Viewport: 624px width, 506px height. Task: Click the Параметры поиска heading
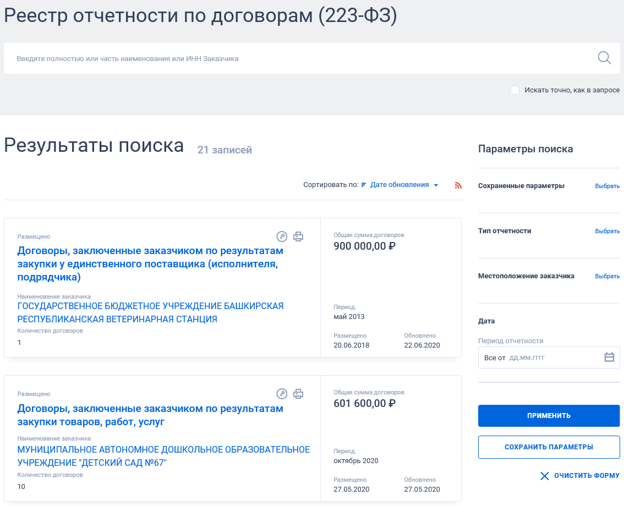click(x=526, y=149)
